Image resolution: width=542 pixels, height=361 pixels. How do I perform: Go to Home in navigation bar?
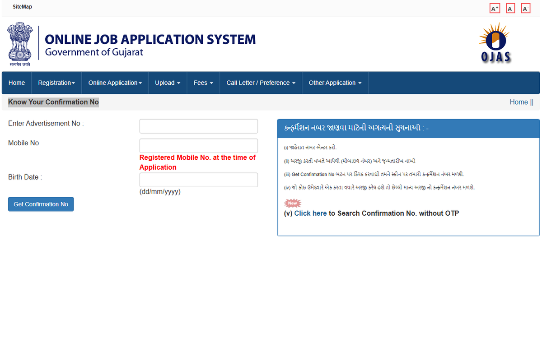(17, 83)
